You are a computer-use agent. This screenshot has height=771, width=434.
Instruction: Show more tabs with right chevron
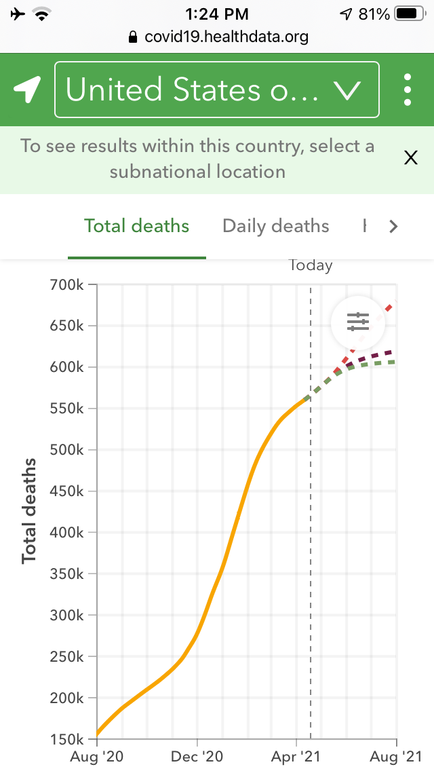point(393,227)
